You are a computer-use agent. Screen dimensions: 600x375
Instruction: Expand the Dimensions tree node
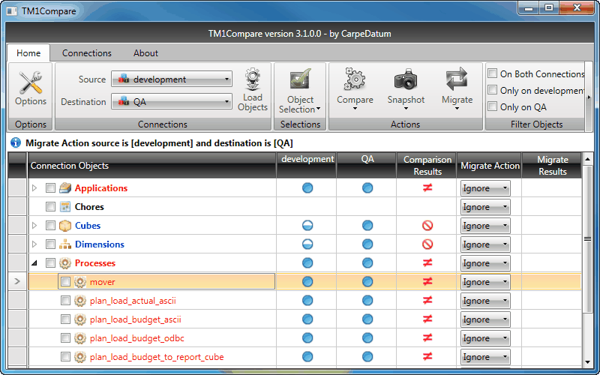34,244
